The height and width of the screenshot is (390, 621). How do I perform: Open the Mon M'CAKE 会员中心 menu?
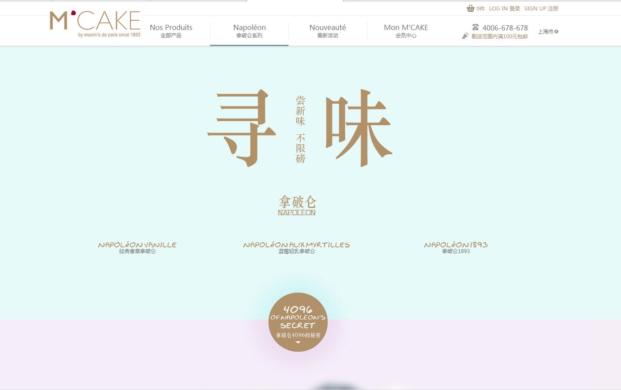click(406, 31)
